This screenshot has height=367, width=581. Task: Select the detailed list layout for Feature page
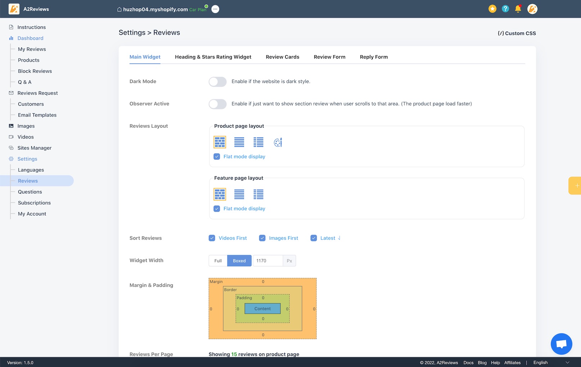point(258,194)
